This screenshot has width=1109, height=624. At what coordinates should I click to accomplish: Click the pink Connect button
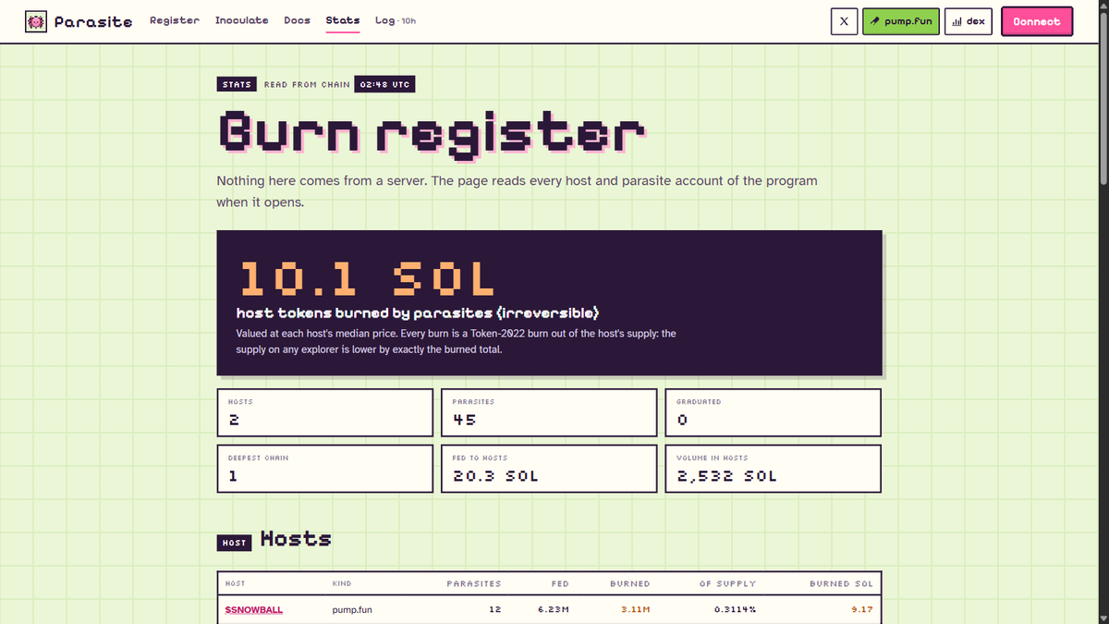point(1037,21)
